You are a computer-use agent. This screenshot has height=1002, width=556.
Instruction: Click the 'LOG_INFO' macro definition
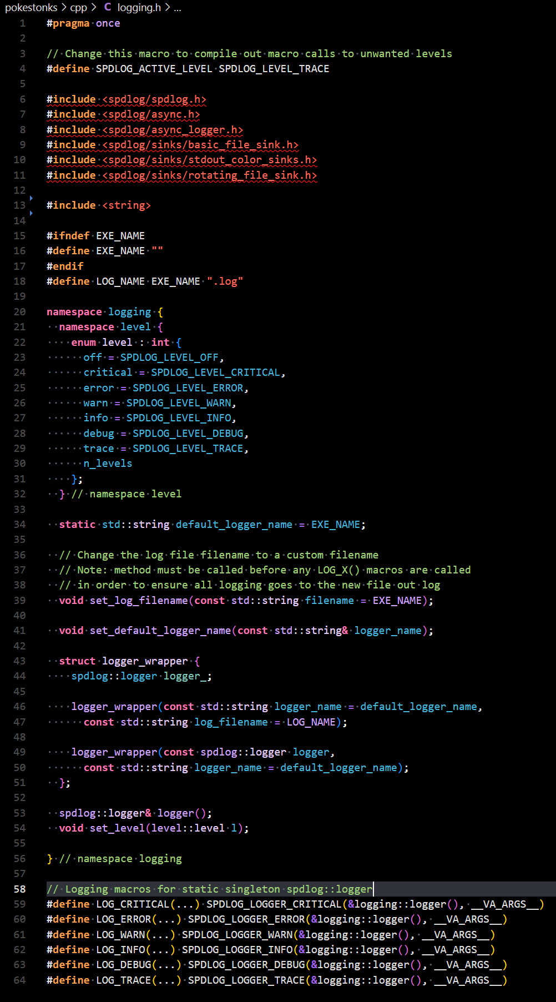(120, 949)
